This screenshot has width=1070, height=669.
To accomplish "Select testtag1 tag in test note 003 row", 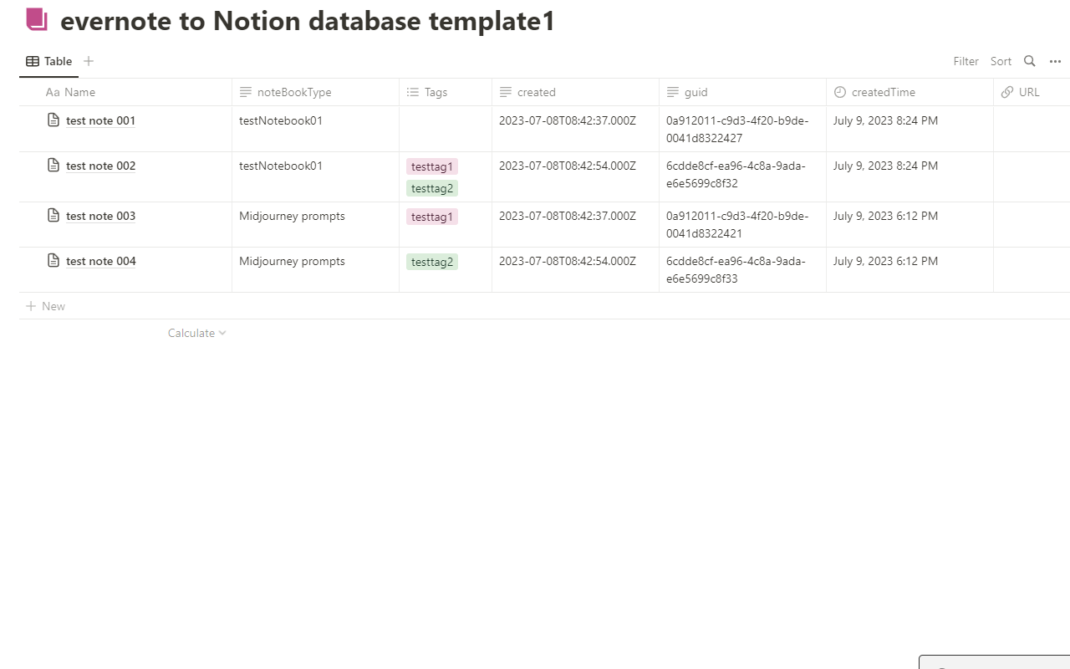I will (432, 217).
